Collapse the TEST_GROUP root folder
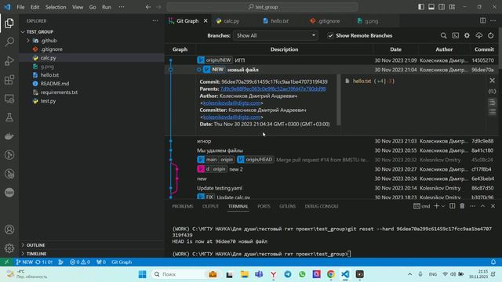Viewport: 502px width, 282px height. 23,32
